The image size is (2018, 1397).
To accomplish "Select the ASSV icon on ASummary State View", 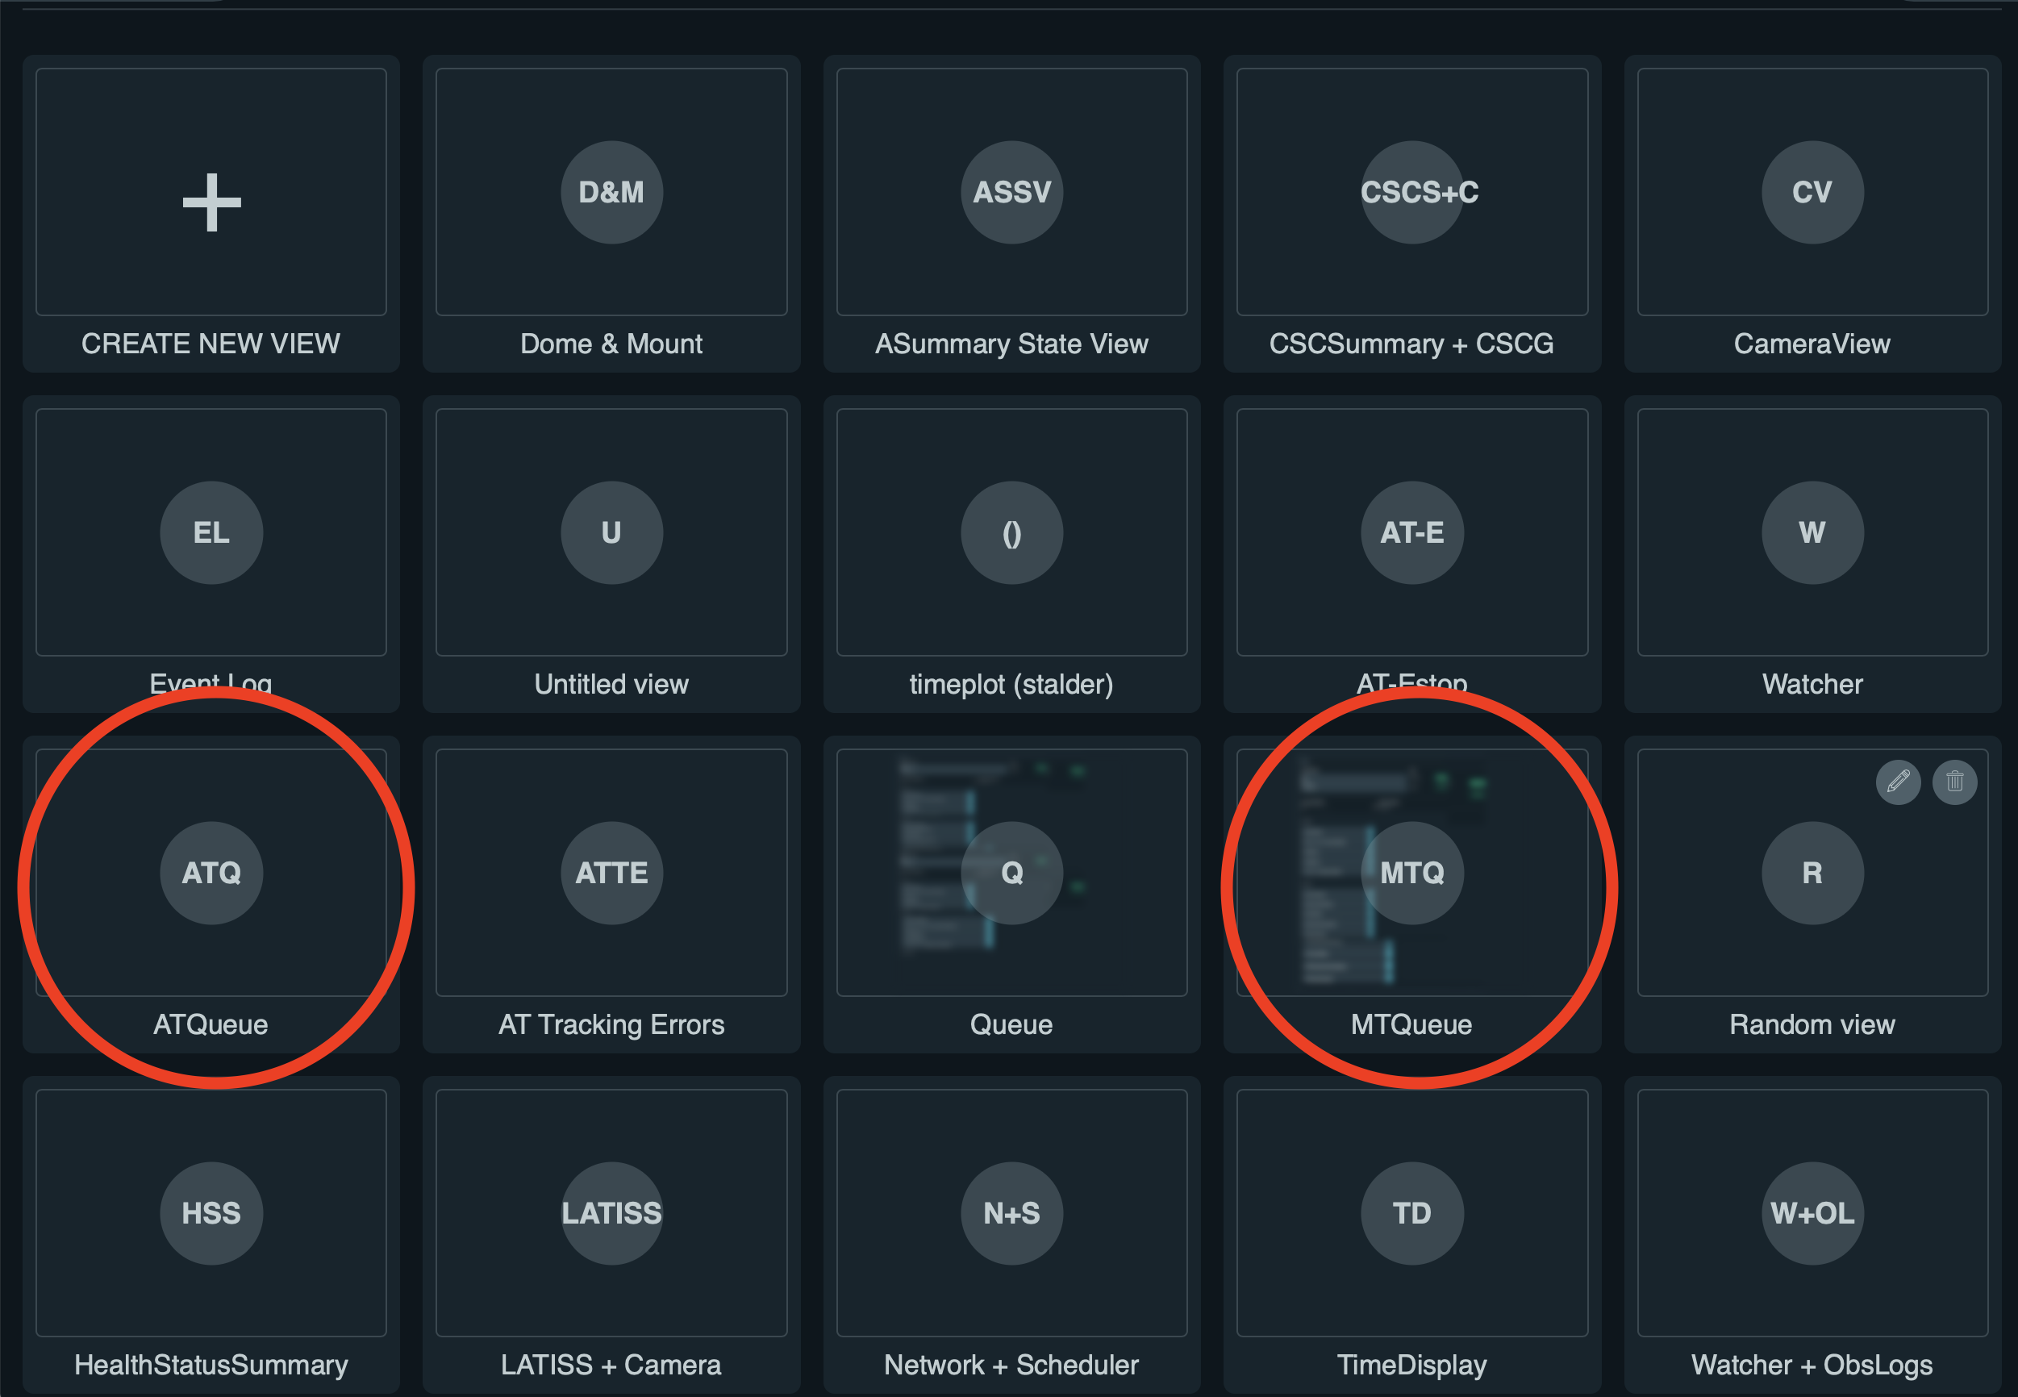I will (1011, 193).
